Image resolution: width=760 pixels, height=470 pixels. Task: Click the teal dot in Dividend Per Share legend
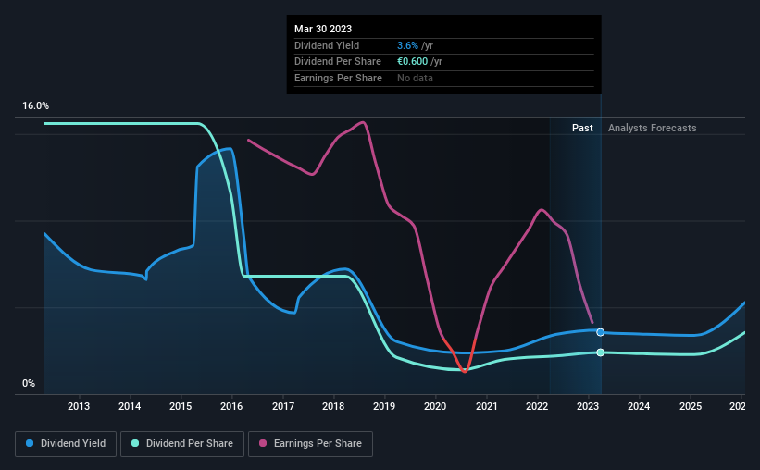[x=135, y=443]
